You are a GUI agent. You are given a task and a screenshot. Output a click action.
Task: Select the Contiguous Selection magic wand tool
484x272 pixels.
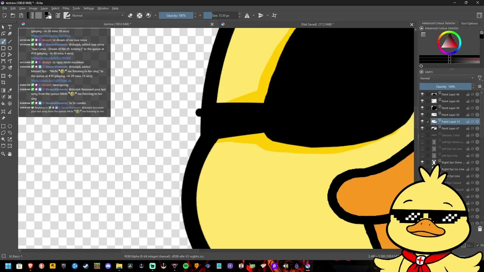click(x=3, y=139)
